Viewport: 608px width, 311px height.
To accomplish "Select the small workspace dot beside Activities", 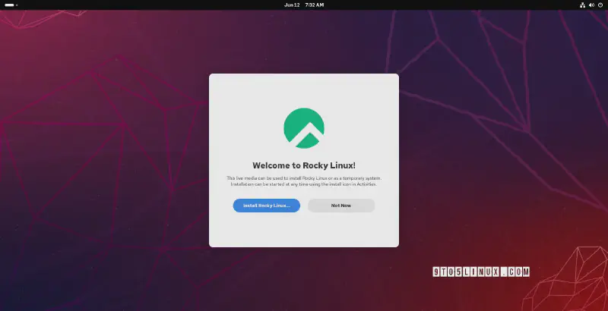I will pos(17,5).
